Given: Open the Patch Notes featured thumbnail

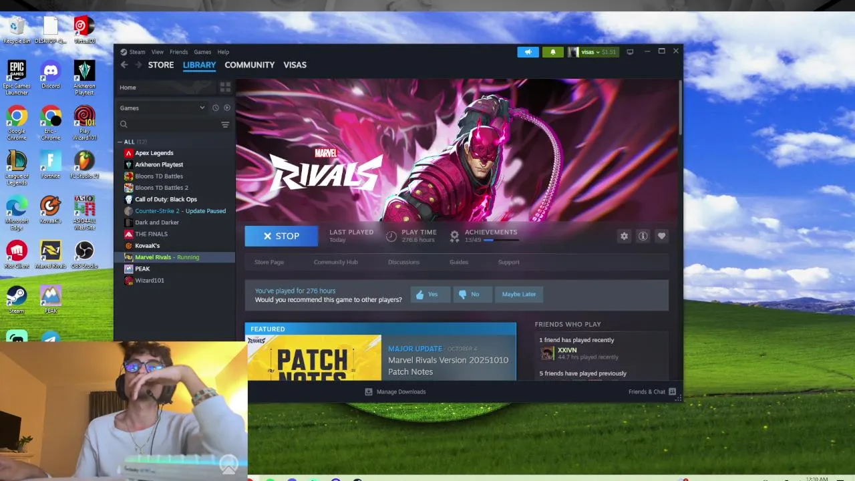Looking at the screenshot, I should [x=315, y=357].
